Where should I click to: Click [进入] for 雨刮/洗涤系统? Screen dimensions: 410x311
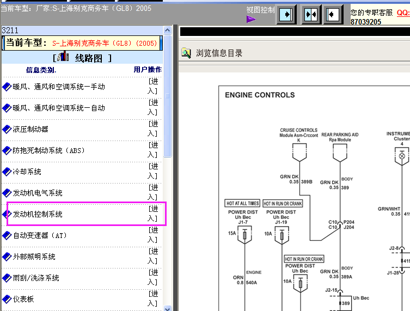pyautogui.click(x=153, y=277)
